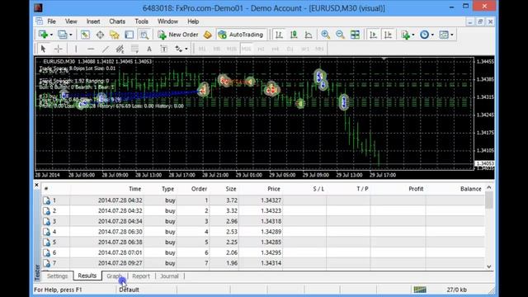Switch to the tester Settings tab

(57, 276)
